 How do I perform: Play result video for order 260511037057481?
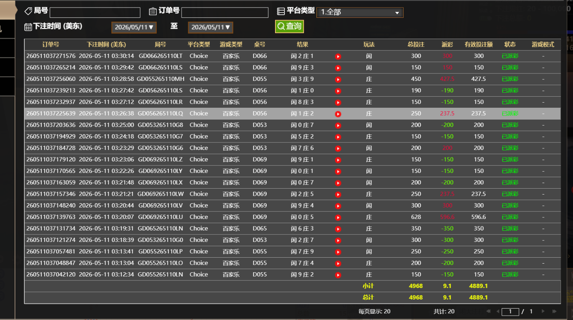[x=338, y=252]
